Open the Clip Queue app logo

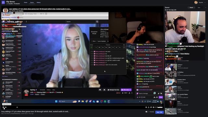[3, 2]
